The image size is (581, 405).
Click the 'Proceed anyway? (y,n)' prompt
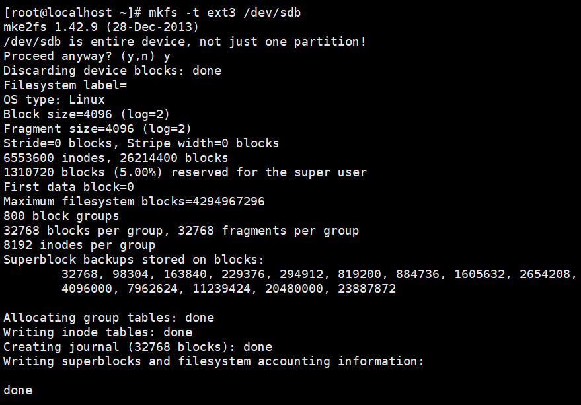pyautogui.click(x=79, y=56)
